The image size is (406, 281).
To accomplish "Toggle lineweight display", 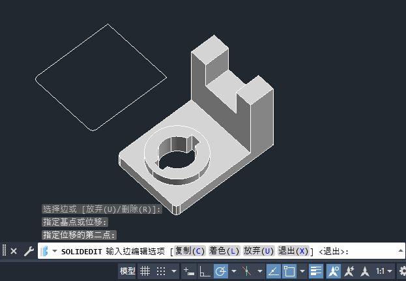I will pos(316,271).
